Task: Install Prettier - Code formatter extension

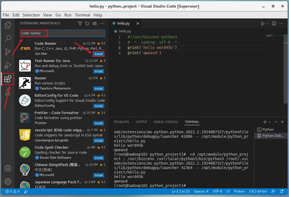Action: 99,123
